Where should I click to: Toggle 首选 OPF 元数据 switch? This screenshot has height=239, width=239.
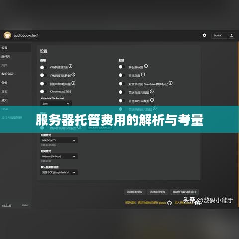[122, 100]
